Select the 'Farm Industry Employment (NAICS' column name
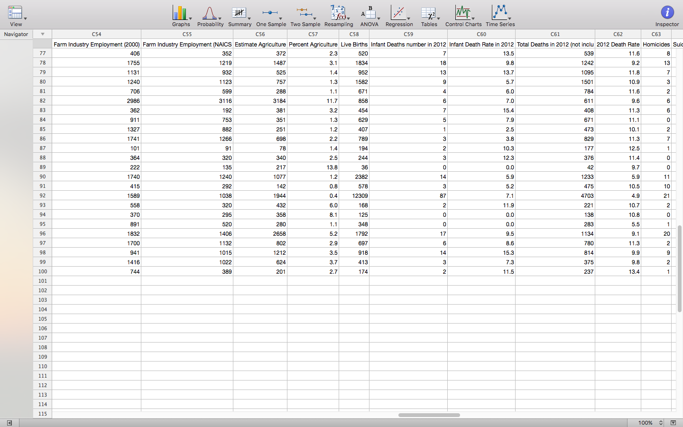683x427 pixels. [187, 44]
